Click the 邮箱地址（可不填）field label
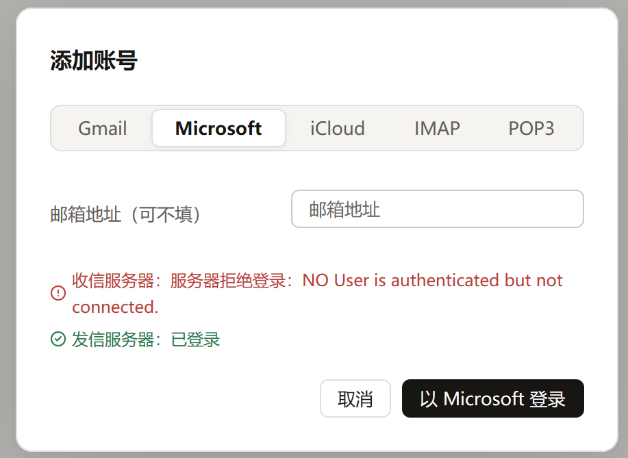Screen dimensions: 628x458 pos(125,214)
